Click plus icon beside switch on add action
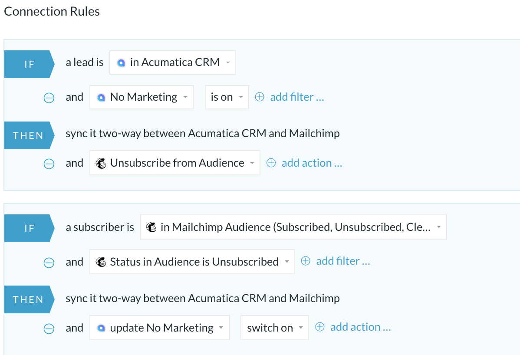The image size is (520, 355). (x=320, y=327)
